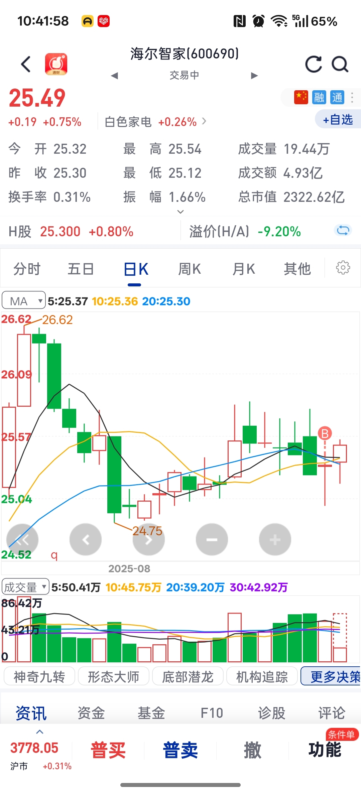Open search with the magnifier icon

pyautogui.click(x=340, y=64)
